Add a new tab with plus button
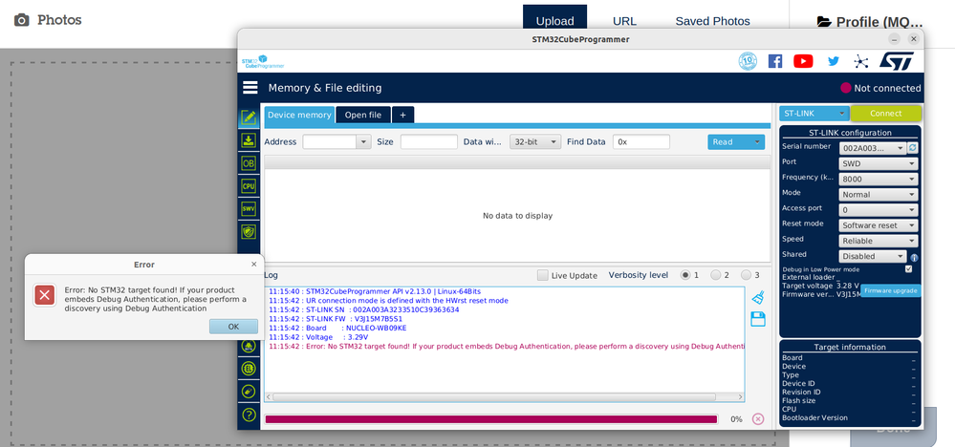 pyautogui.click(x=402, y=115)
